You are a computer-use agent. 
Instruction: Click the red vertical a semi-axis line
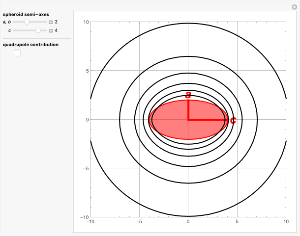[x=188, y=110]
